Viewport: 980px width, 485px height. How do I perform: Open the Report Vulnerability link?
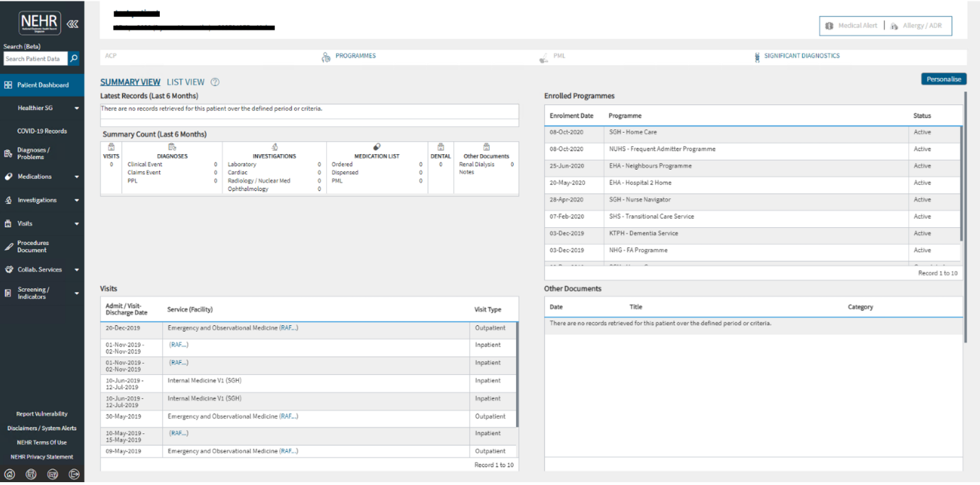[42, 414]
